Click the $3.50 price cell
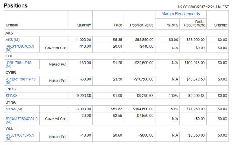Viewport: 232px width, 145px height. 117,79
